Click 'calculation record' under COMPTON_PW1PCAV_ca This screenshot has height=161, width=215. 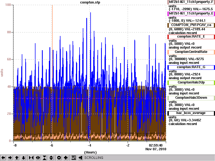[183, 33]
